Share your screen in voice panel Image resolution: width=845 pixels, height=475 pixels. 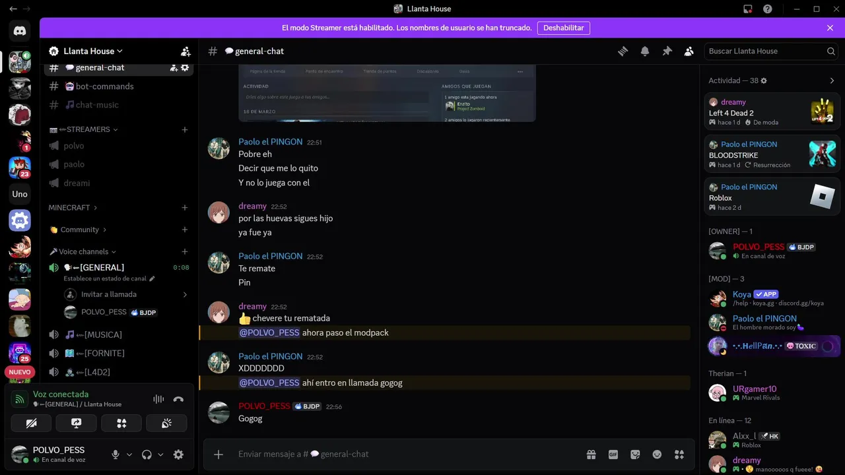(76, 424)
